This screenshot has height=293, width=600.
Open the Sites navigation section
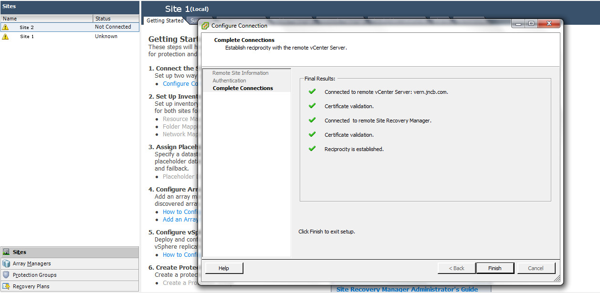(x=70, y=252)
